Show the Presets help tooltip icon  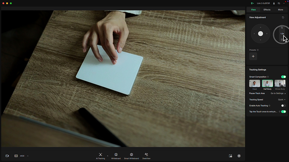(x=258, y=50)
